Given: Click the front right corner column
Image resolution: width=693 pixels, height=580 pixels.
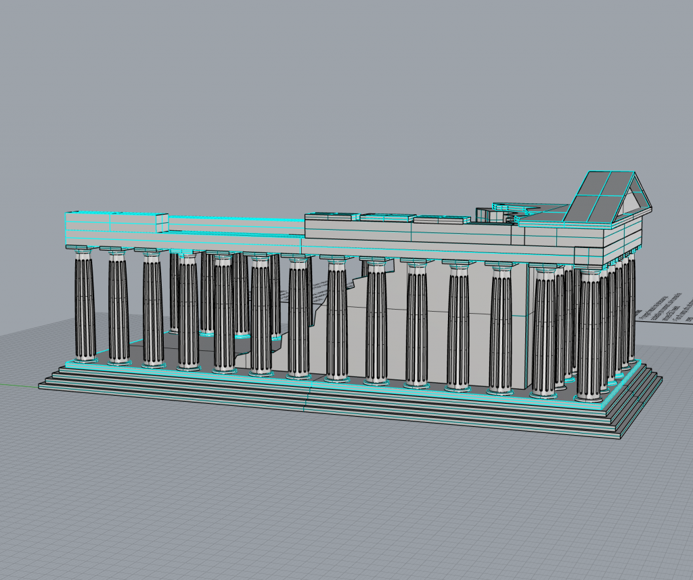Looking at the screenshot, I should tap(589, 333).
